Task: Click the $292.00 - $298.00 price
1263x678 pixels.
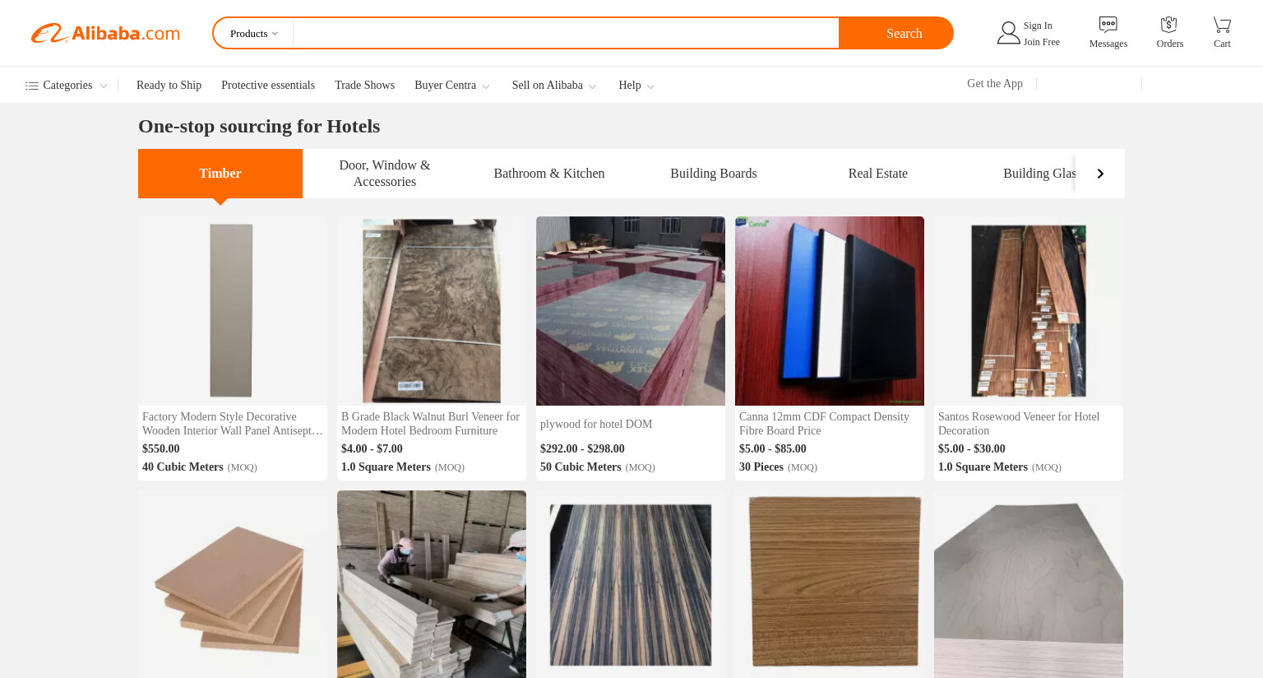Action: tap(582, 449)
